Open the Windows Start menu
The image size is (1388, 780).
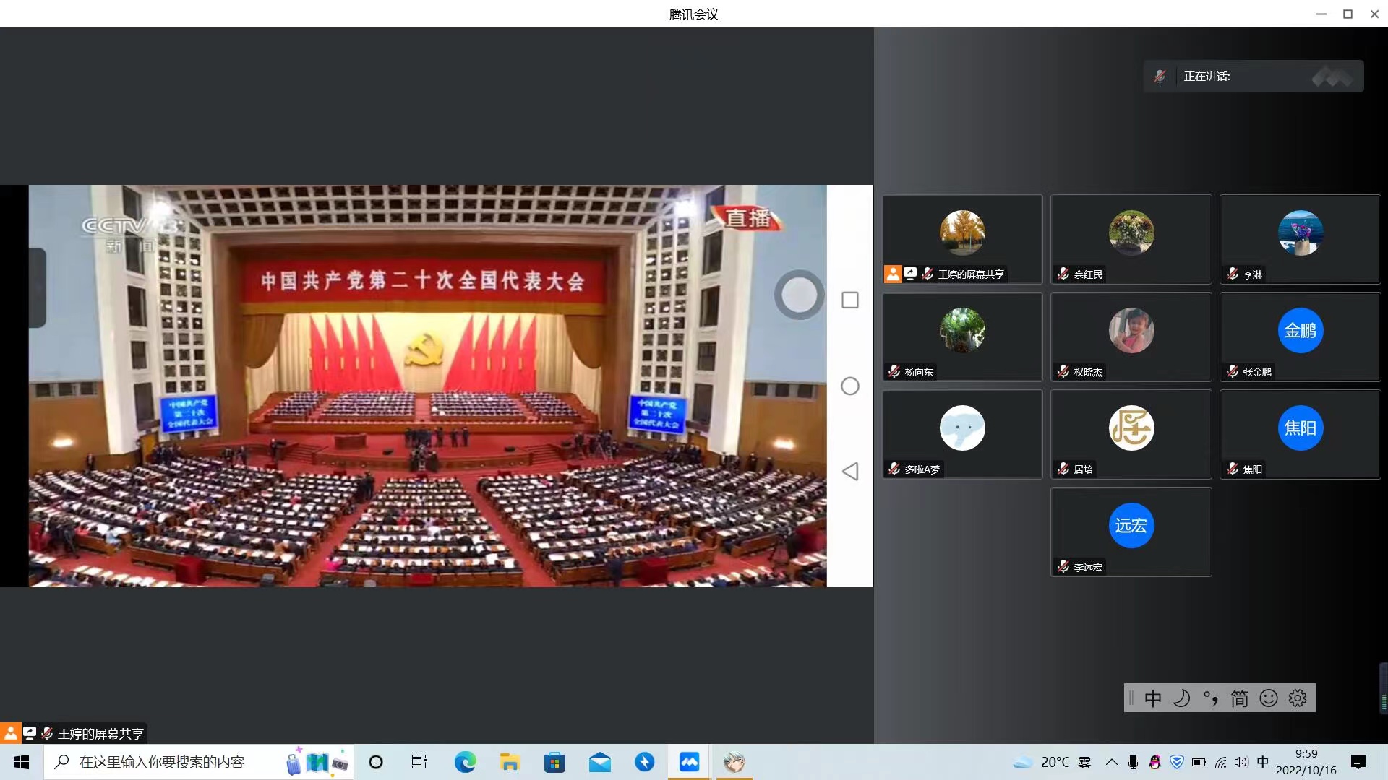[22, 762]
